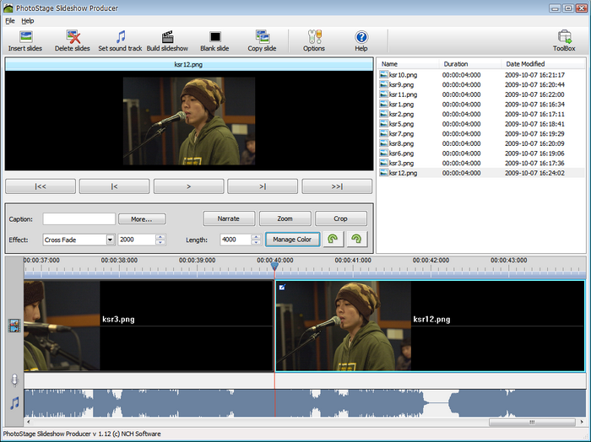Decrease slide Length with down arrow
Viewport: 591px width, 442px height.
coord(256,243)
